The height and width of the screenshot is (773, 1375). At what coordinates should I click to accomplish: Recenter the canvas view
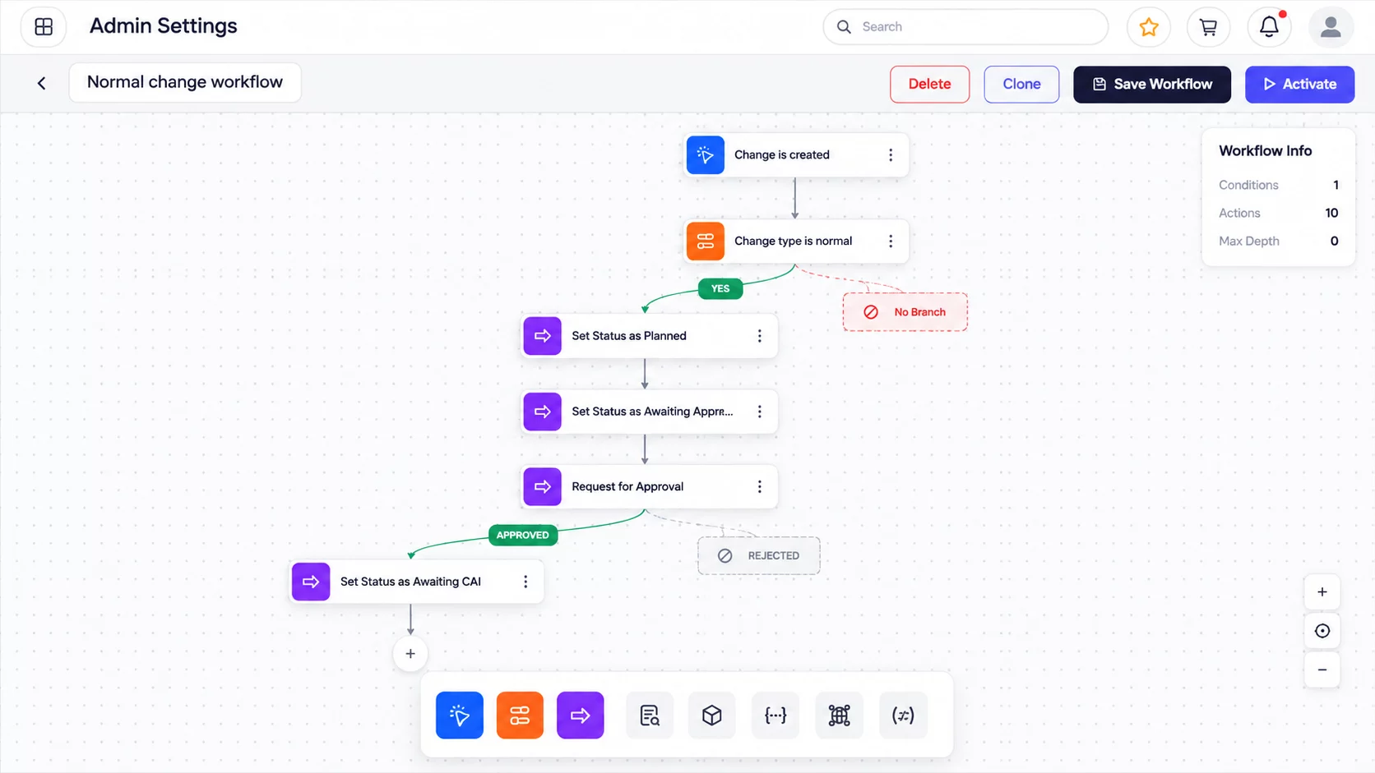(1322, 631)
